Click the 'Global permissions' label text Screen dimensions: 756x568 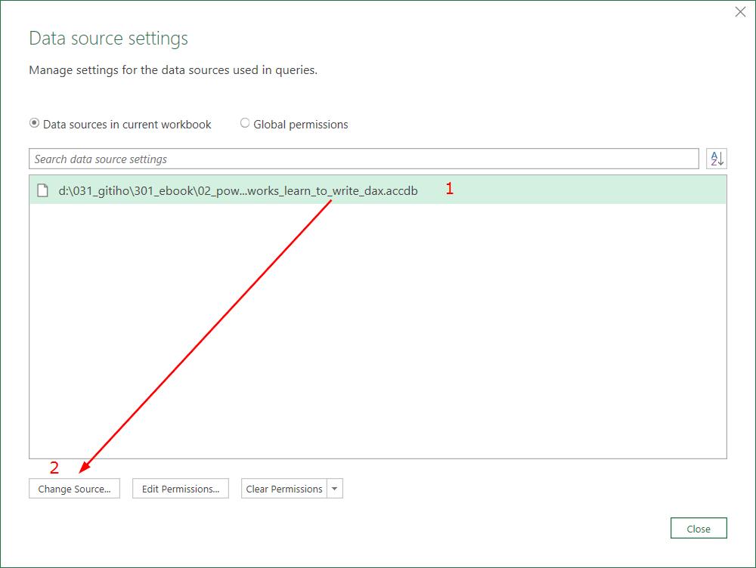click(x=301, y=125)
